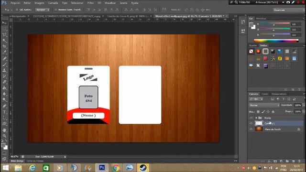Select the Shape tool

[x=4, y=124]
